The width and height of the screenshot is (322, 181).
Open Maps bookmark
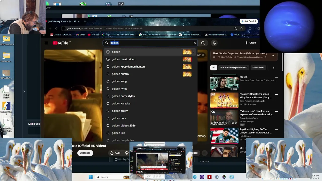pyautogui.click(x=106, y=35)
